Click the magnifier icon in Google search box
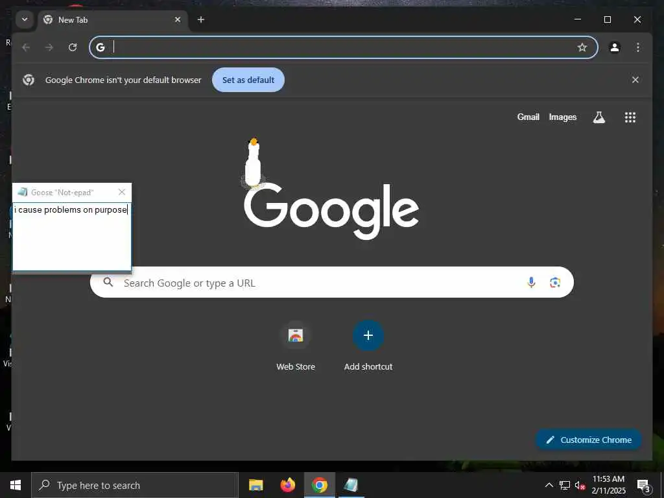 pyautogui.click(x=108, y=282)
